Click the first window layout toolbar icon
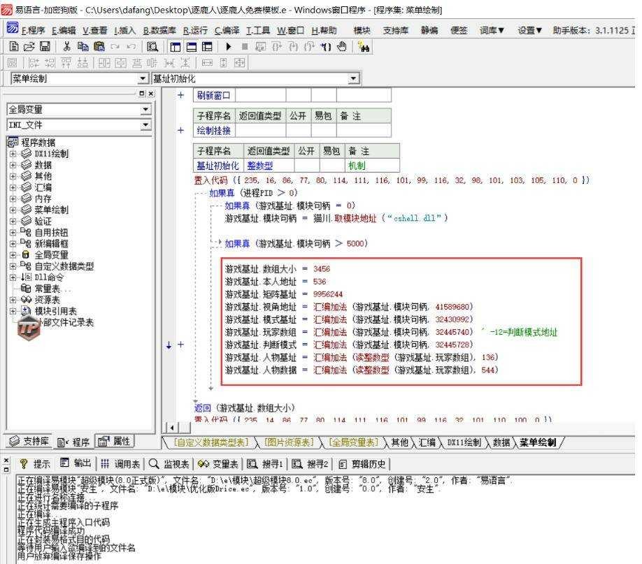 [176, 47]
